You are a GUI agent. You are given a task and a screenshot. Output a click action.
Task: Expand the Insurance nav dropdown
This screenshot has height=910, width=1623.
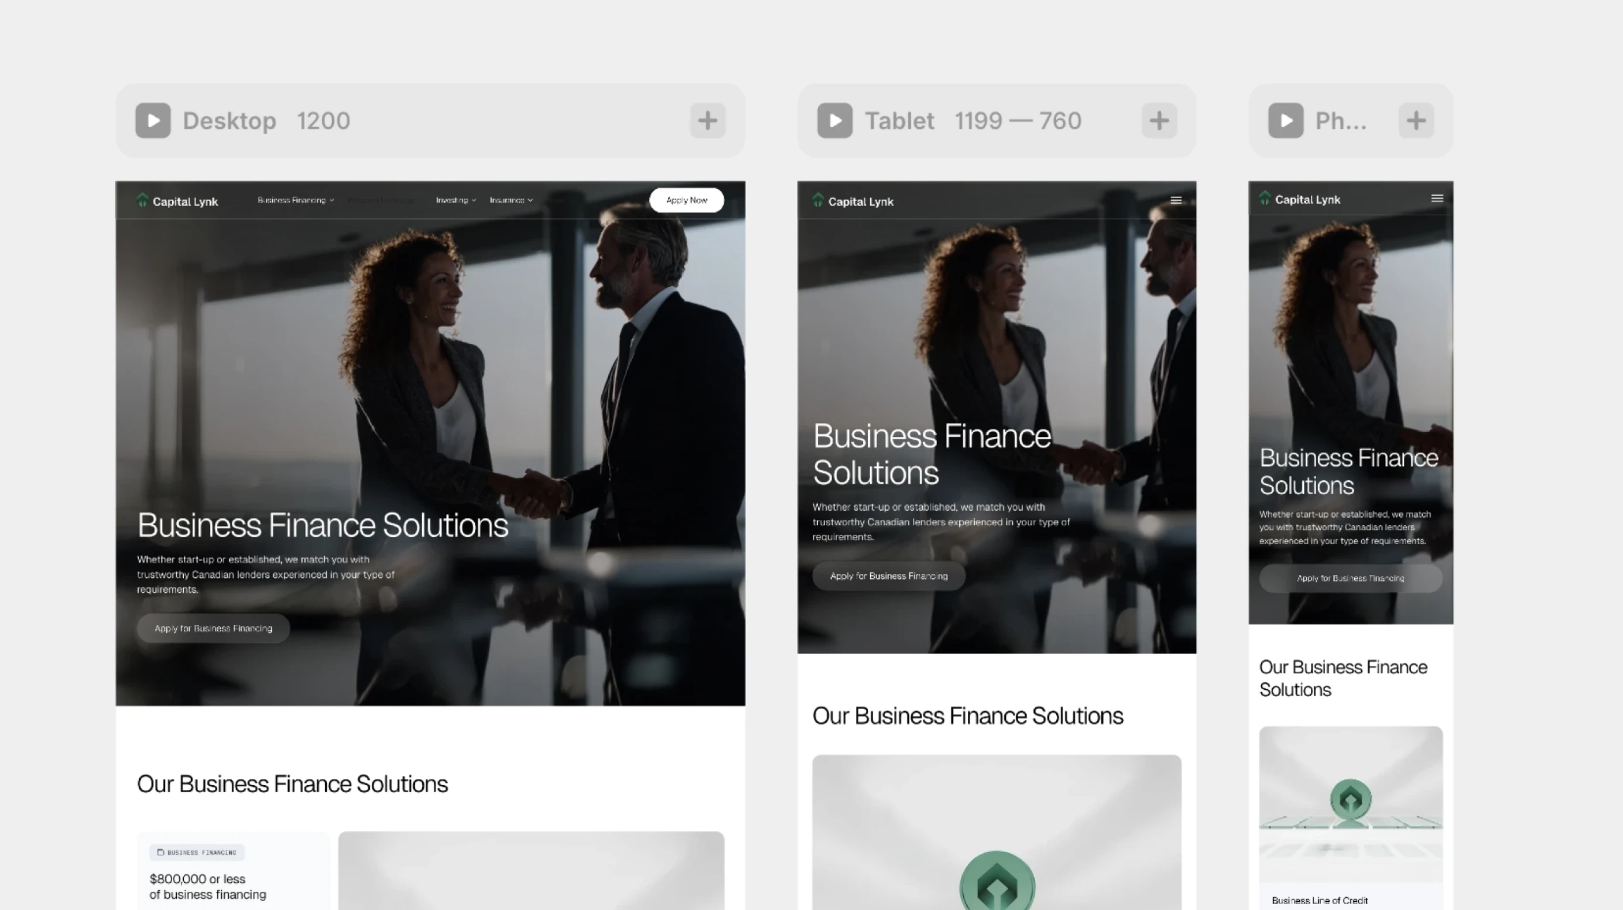511,200
